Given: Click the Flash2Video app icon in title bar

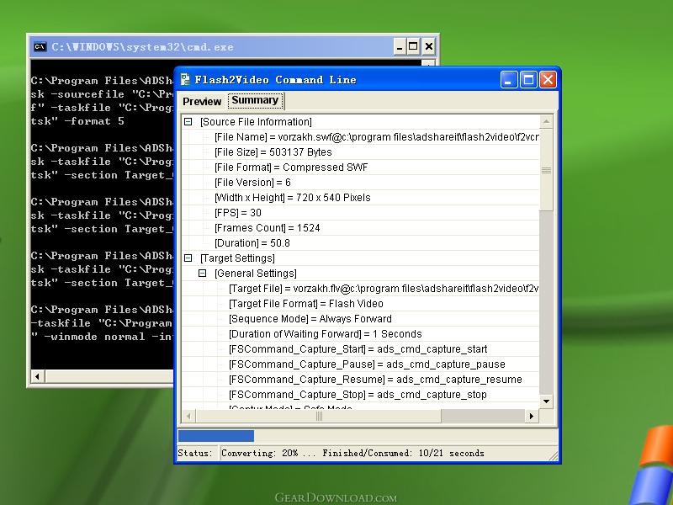Looking at the screenshot, I should pyautogui.click(x=185, y=80).
